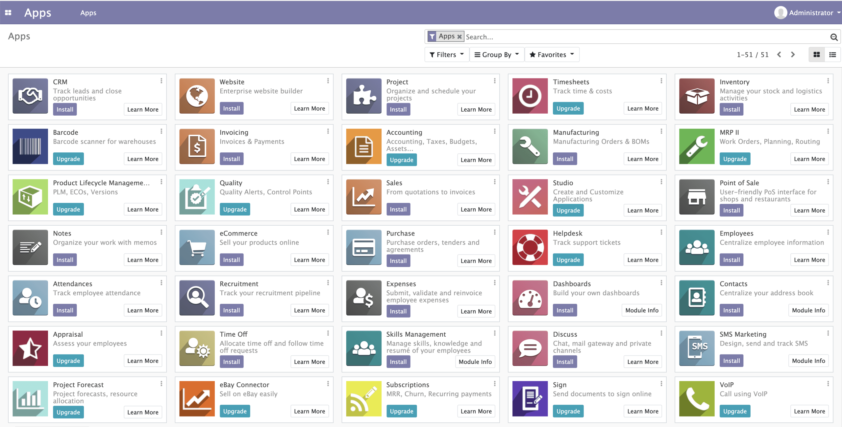Open the Inventory card three-dot menu

coord(828,81)
